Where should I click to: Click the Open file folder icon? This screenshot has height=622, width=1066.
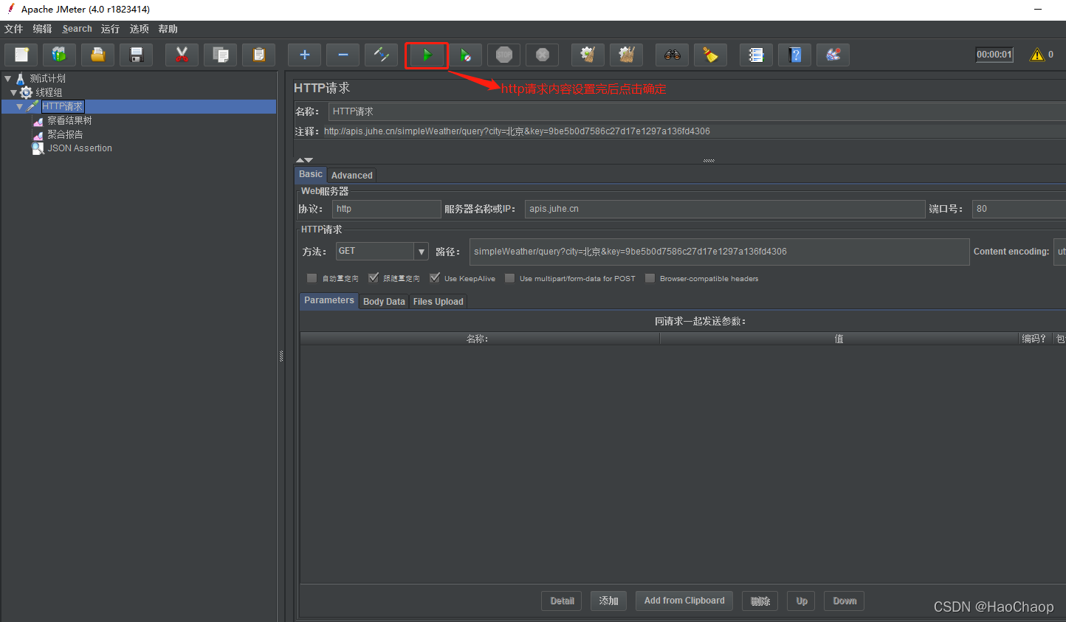97,55
